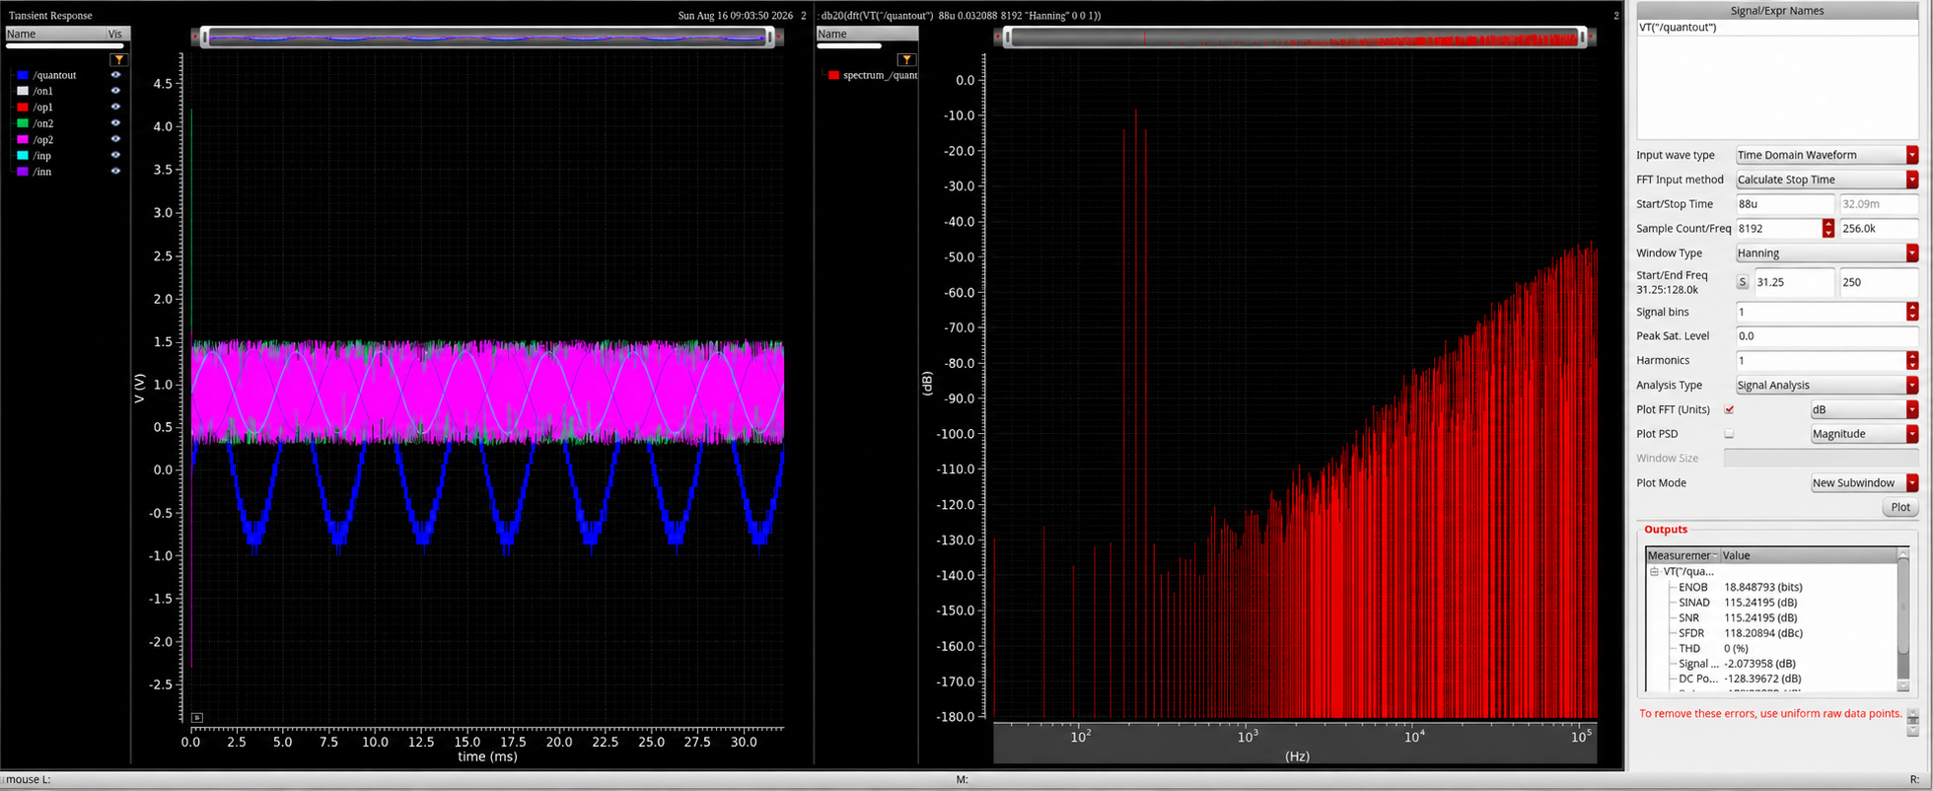Click the magenta color swatch of /op2
1933x791 pixels.
click(23, 139)
